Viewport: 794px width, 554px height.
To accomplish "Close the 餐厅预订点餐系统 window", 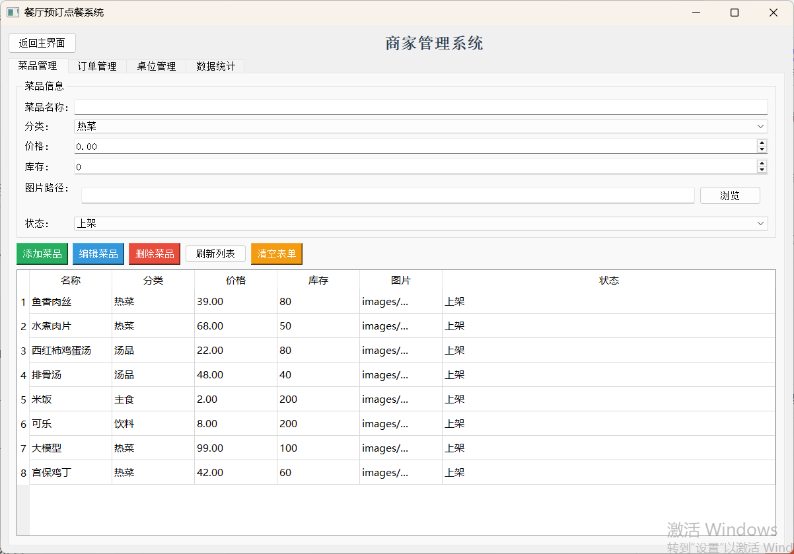I will (774, 13).
